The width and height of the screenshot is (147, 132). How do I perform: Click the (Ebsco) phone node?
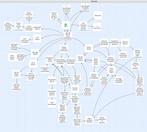[125, 43]
